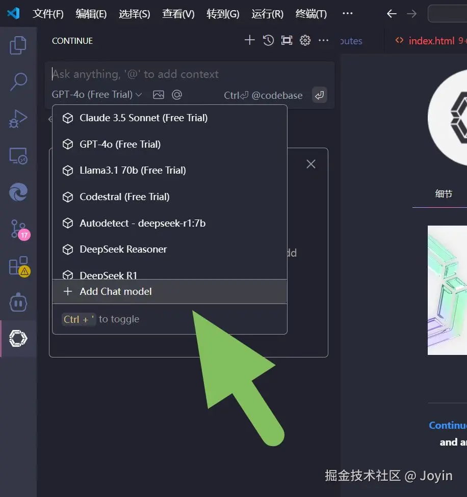The height and width of the screenshot is (497, 467).
Task: Open the 编辑(E) menu
Action: 91,14
